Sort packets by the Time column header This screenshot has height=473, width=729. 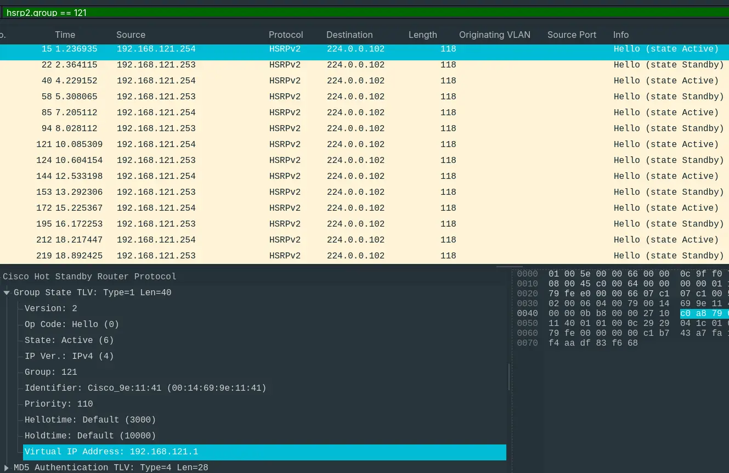pyautogui.click(x=65, y=35)
